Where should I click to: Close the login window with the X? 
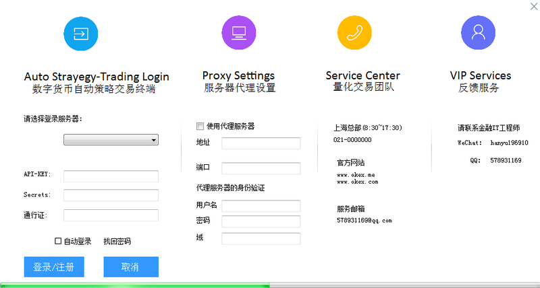534,6
